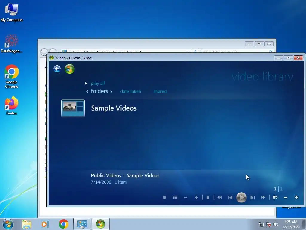Screen dimensions: 306x230
Task: Open the Sample Videos folder thumbnail
Action: pos(73,108)
